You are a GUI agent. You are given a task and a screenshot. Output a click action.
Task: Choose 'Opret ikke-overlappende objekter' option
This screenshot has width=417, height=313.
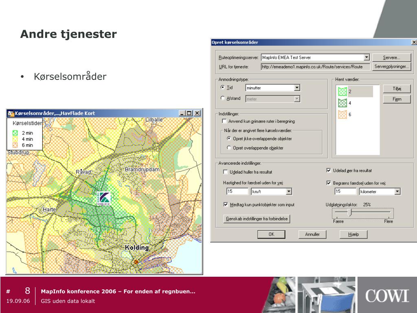pos(229,139)
